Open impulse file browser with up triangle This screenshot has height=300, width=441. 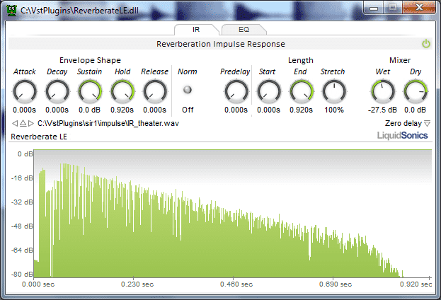coord(23,123)
